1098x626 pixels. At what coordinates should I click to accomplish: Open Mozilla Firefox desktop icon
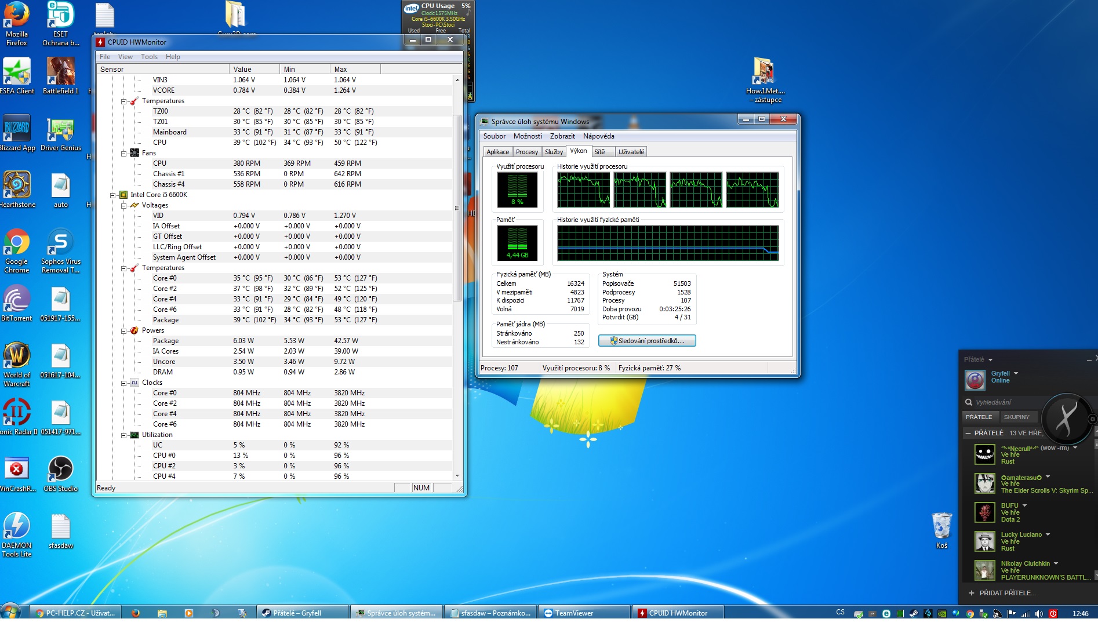[x=17, y=17]
